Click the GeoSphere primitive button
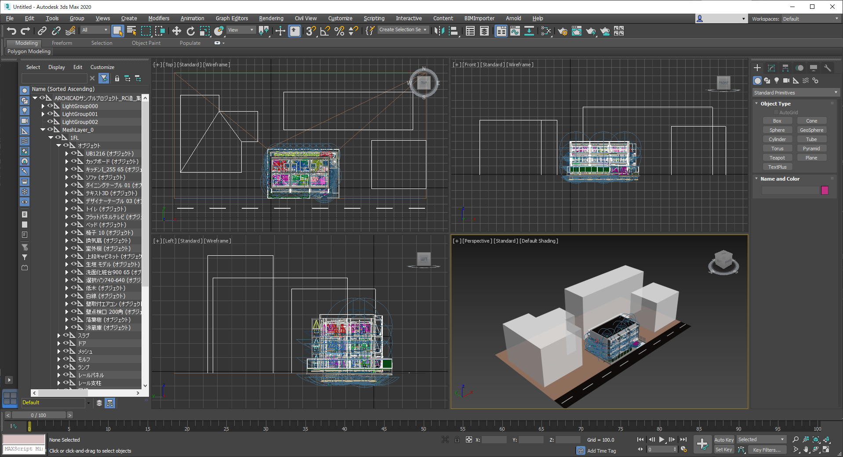This screenshot has height=457, width=843. point(811,130)
